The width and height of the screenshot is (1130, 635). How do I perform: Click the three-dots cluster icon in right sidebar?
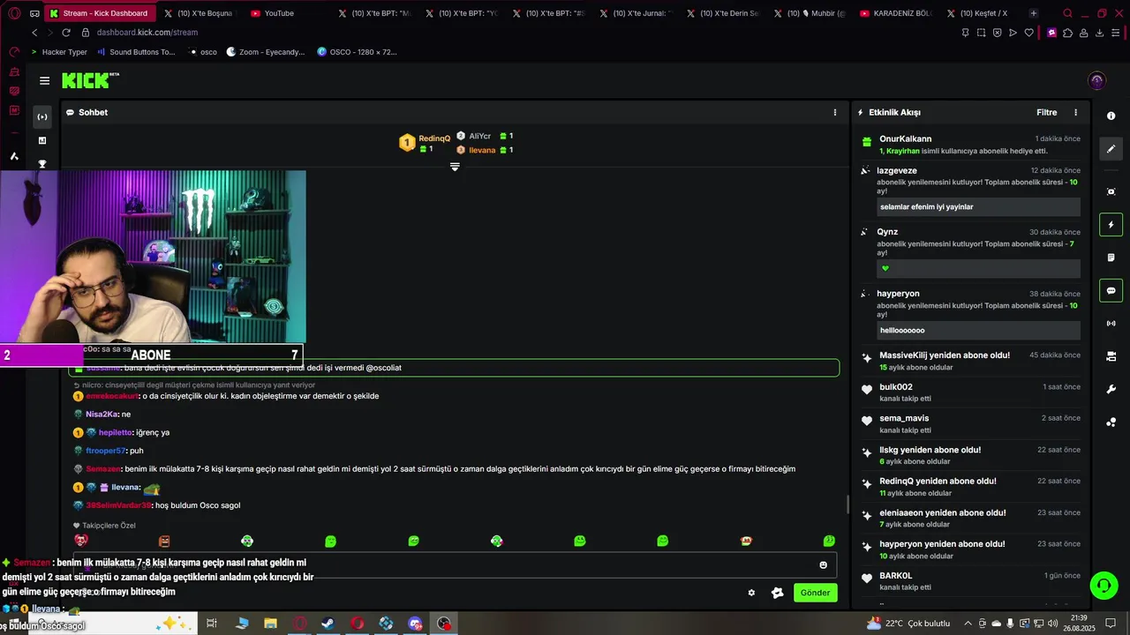point(1111,422)
